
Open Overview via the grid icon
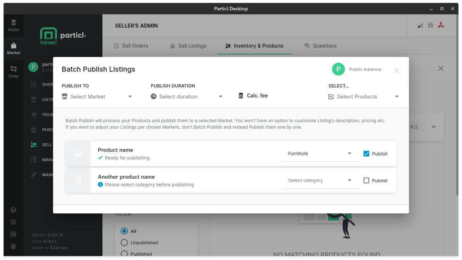[x=34, y=84]
